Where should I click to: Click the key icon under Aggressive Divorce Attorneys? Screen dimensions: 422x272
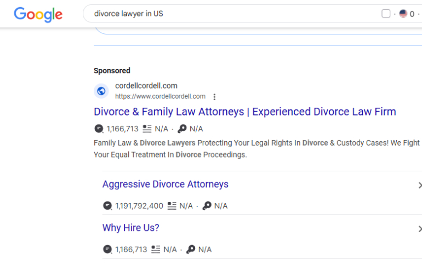pos(207,206)
